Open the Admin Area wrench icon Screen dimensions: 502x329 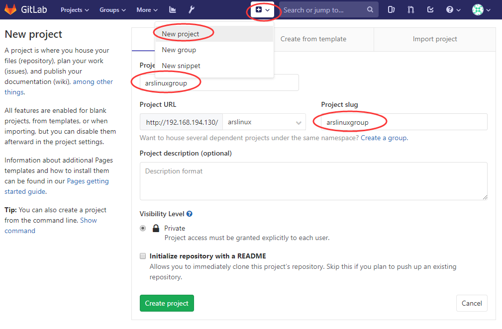(x=192, y=9)
